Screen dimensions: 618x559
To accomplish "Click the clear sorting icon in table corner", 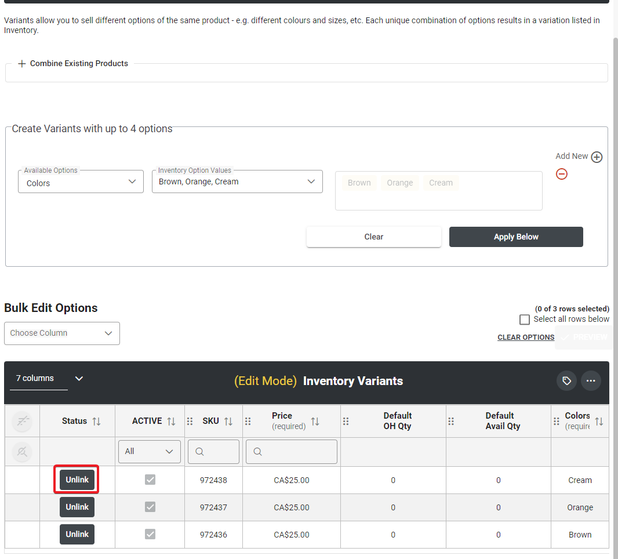I will coord(22,422).
